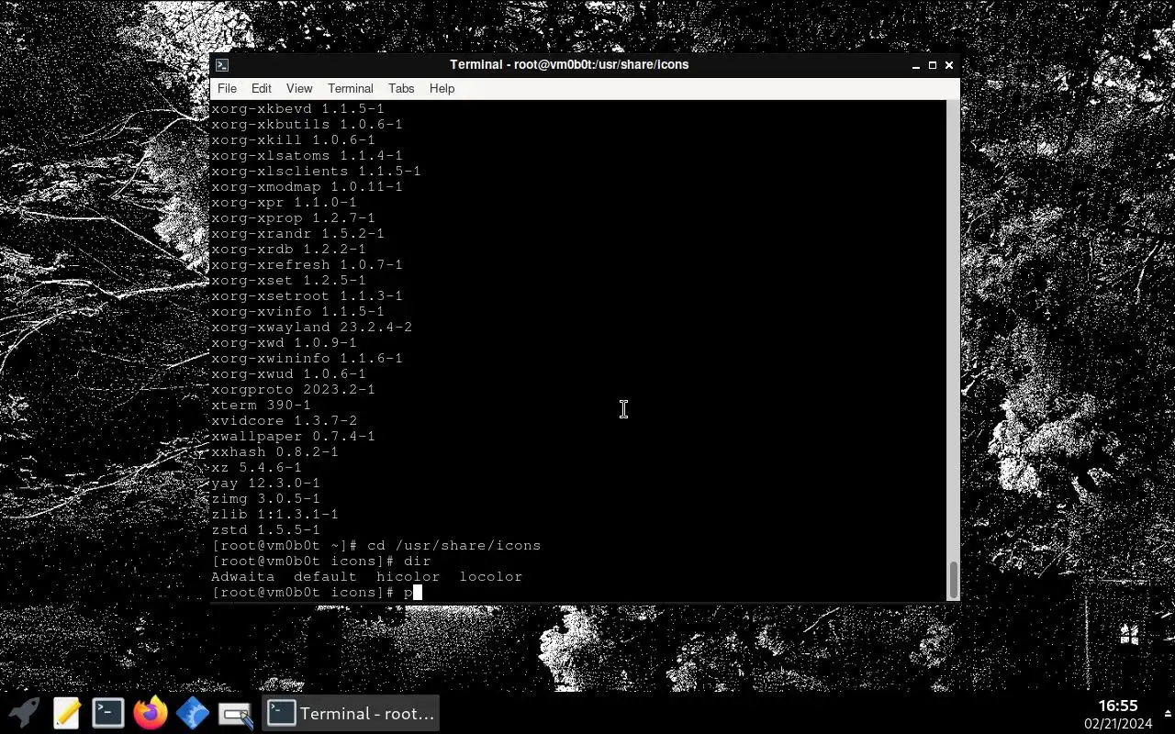Click the line 'xterm 390-1'
The width and height of the screenshot is (1175, 734).
coord(261,405)
